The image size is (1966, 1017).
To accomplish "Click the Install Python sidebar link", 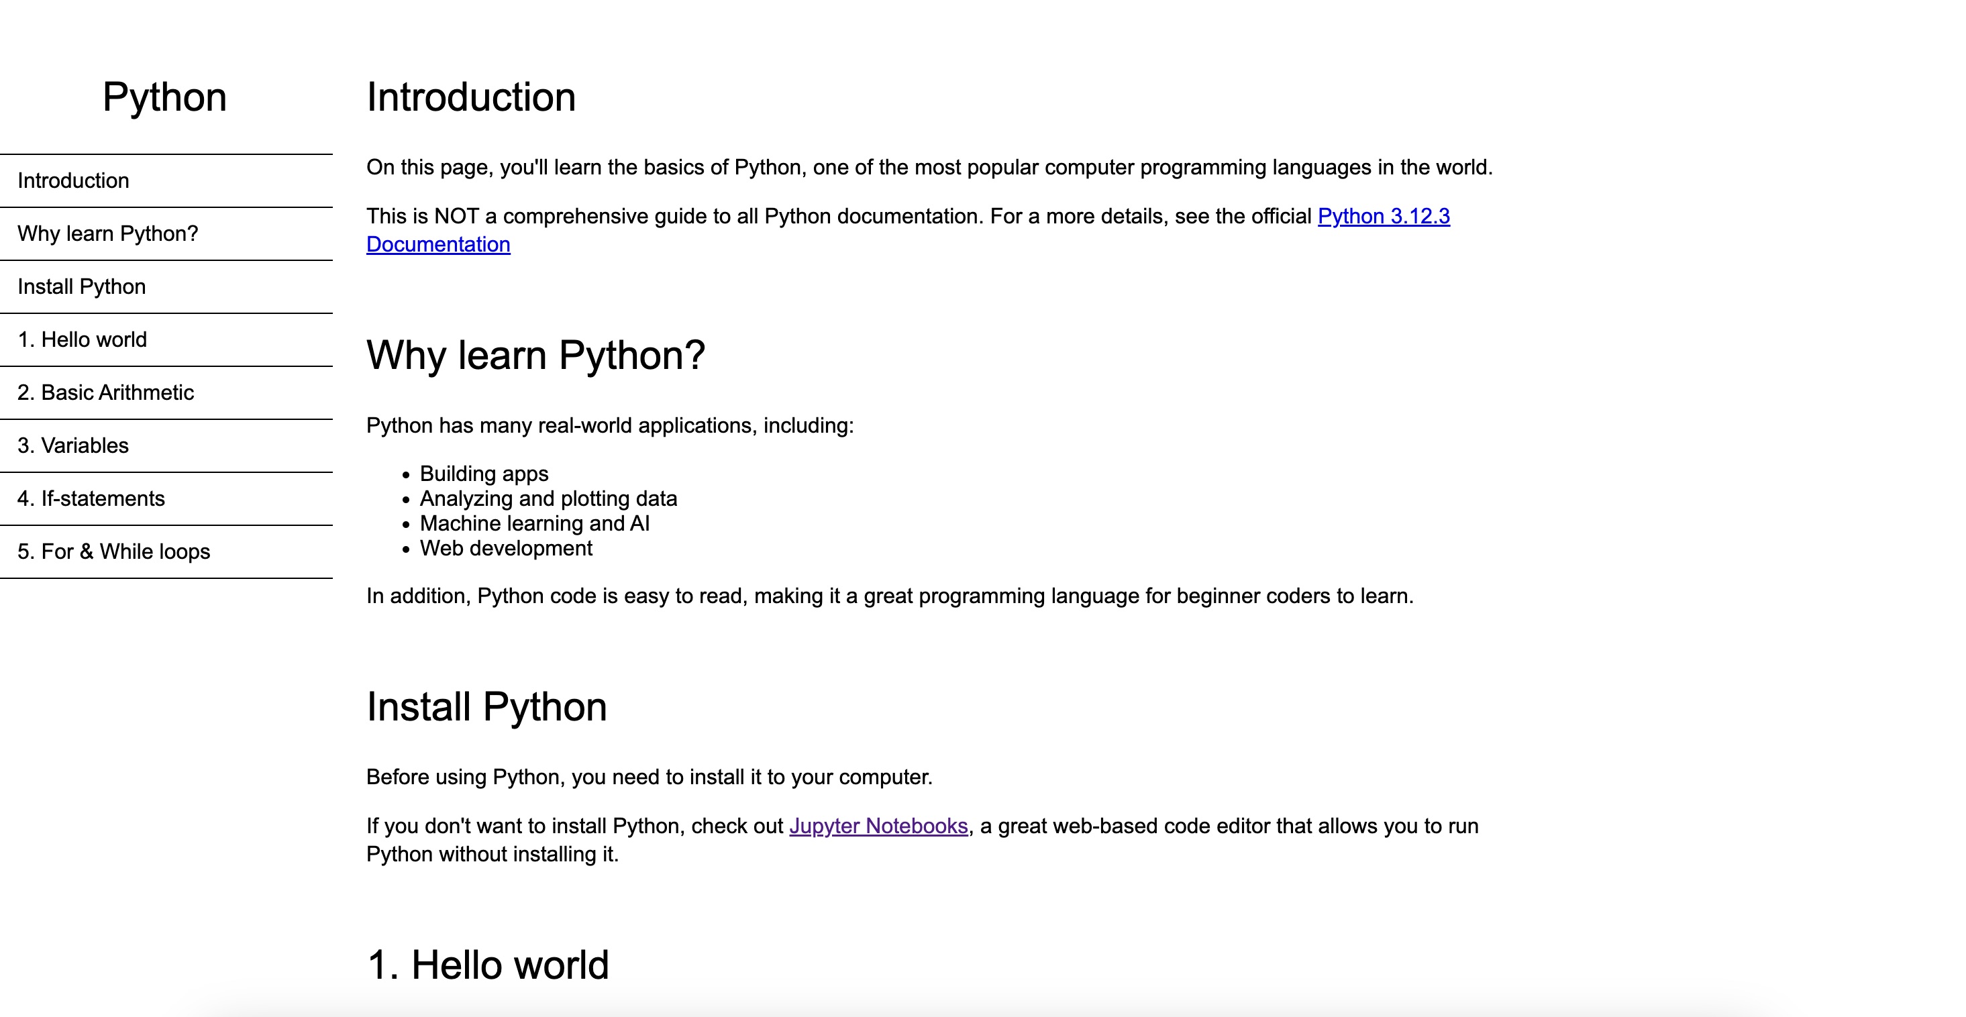I will point(82,286).
